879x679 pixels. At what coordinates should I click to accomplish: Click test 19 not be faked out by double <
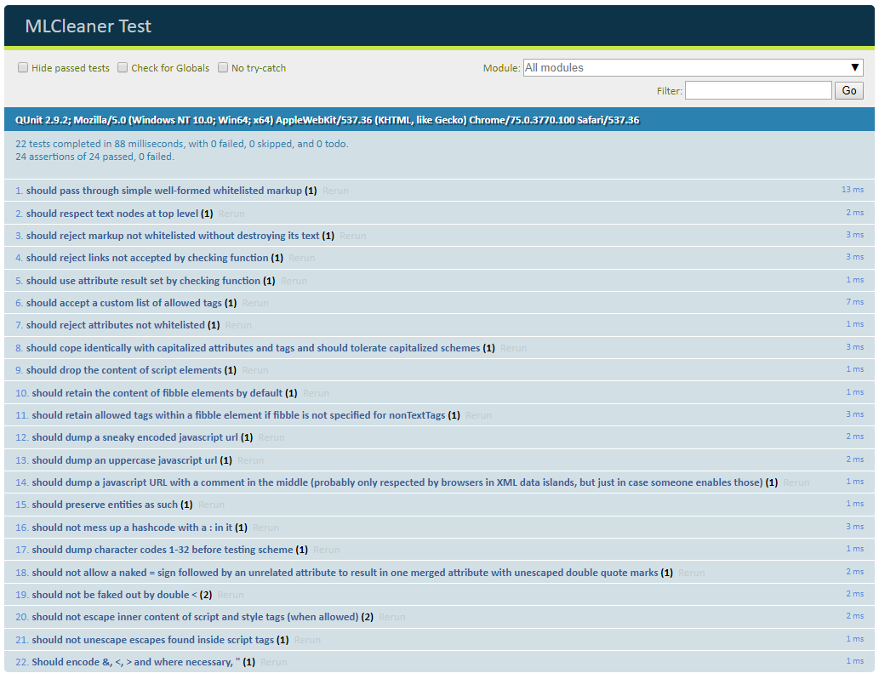[114, 595]
